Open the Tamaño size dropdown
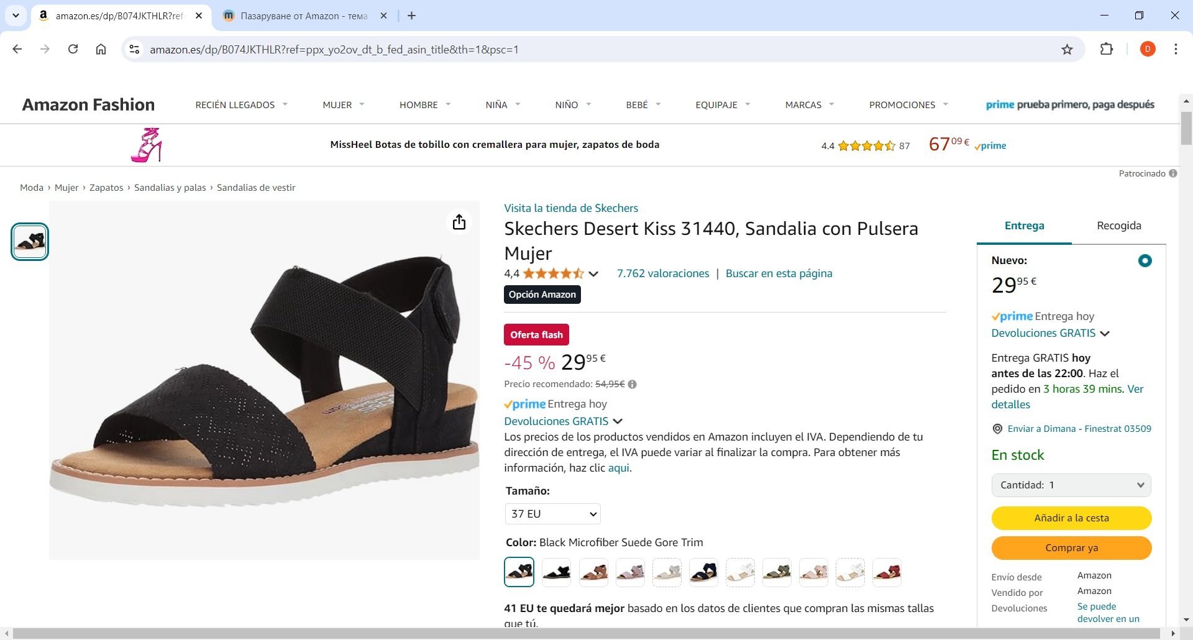 pyautogui.click(x=552, y=514)
